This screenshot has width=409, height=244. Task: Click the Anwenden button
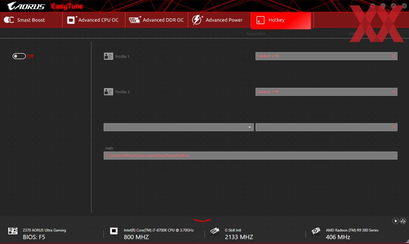tap(256, 34)
